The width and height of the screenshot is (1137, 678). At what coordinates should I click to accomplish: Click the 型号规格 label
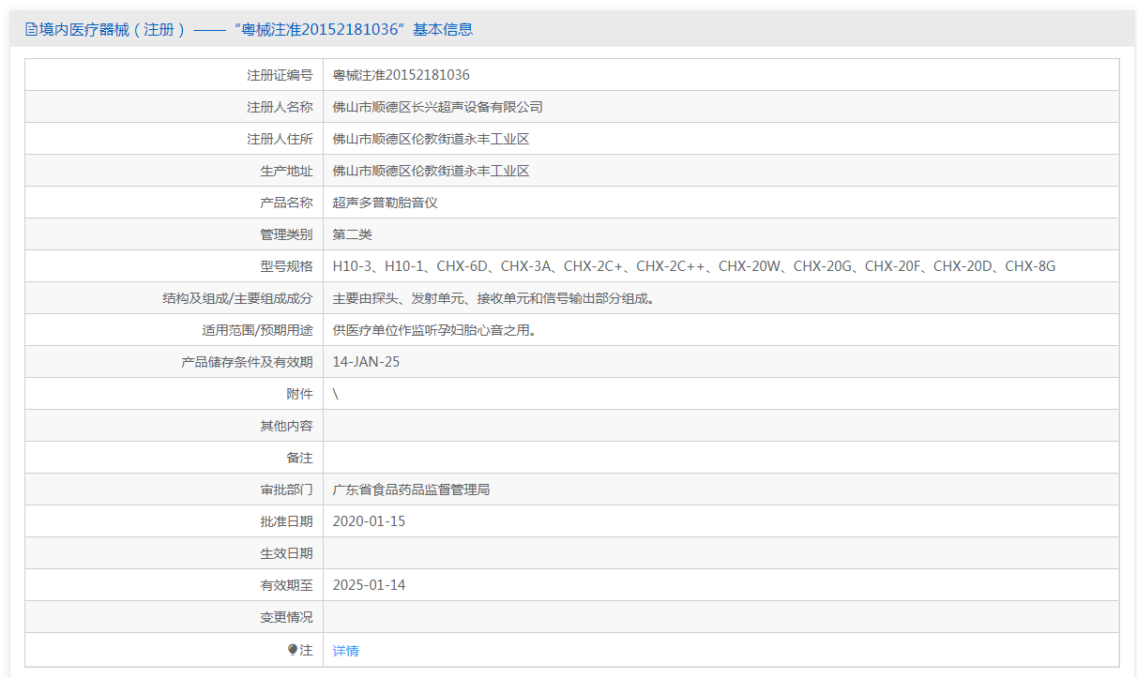pyautogui.click(x=286, y=266)
